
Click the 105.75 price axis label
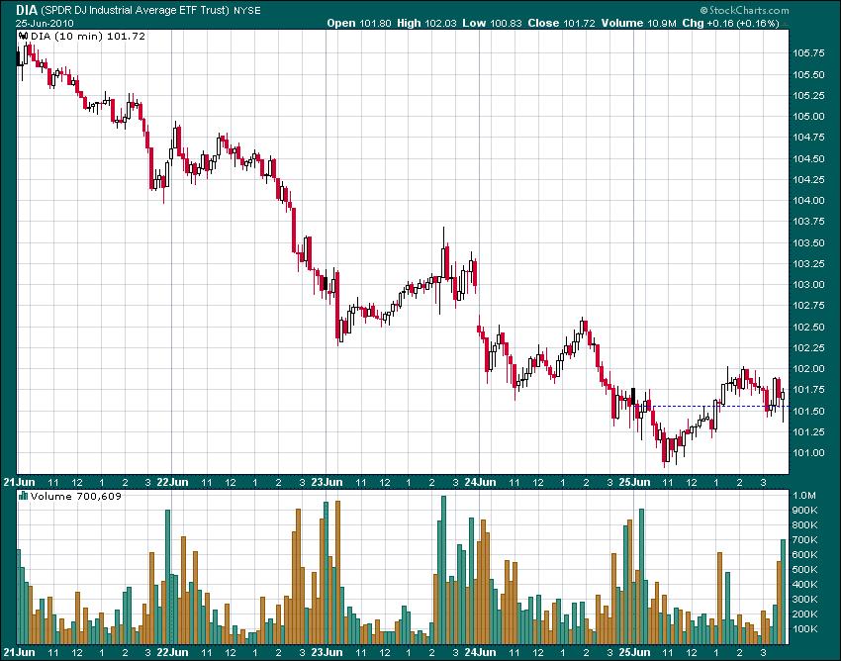coord(808,53)
